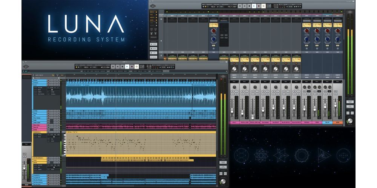Adjust the VOCAL LEAD channel fader
The image size is (377, 188).
click(242, 112)
